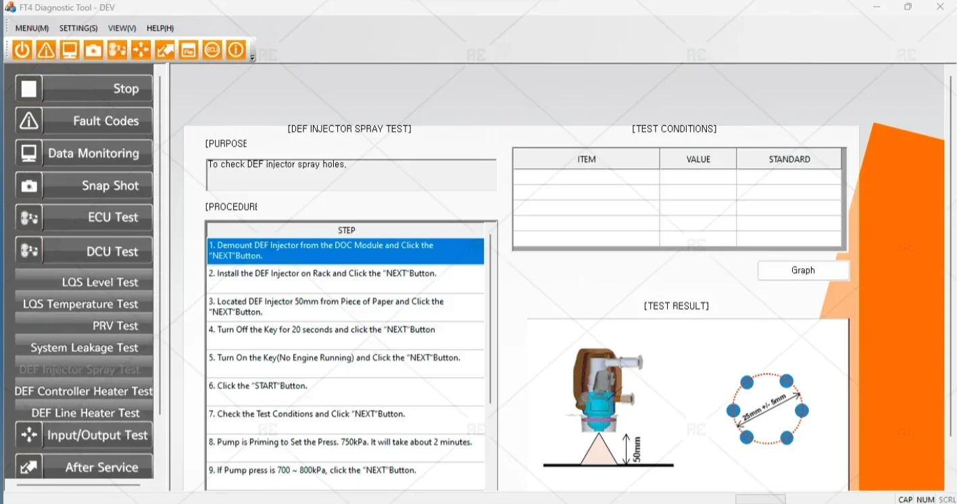Click the circular ECU icon in the toolbar

pyautogui.click(x=212, y=49)
